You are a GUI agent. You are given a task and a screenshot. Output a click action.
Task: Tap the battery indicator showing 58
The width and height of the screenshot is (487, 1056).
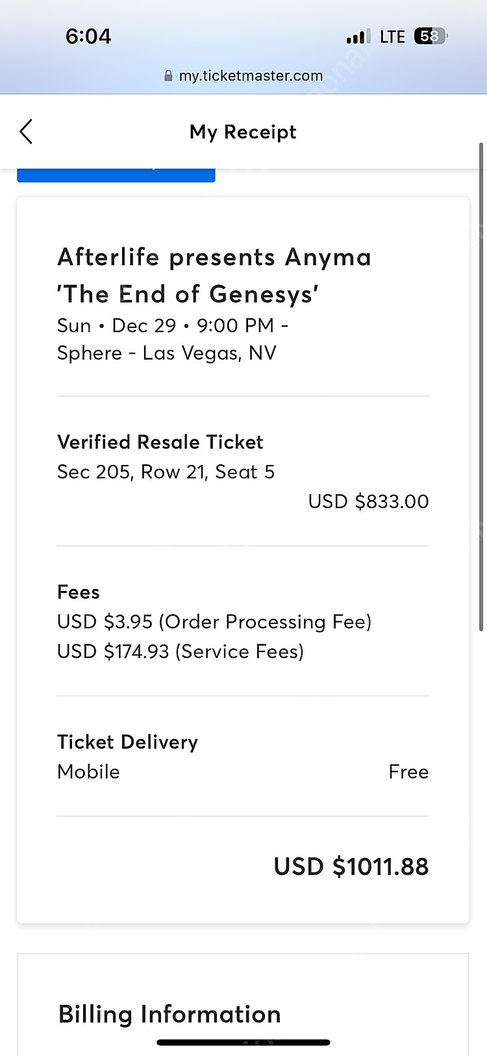click(x=431, y=36)
